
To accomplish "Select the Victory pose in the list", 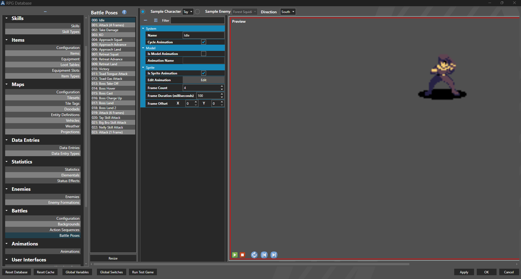I will 104,69.
